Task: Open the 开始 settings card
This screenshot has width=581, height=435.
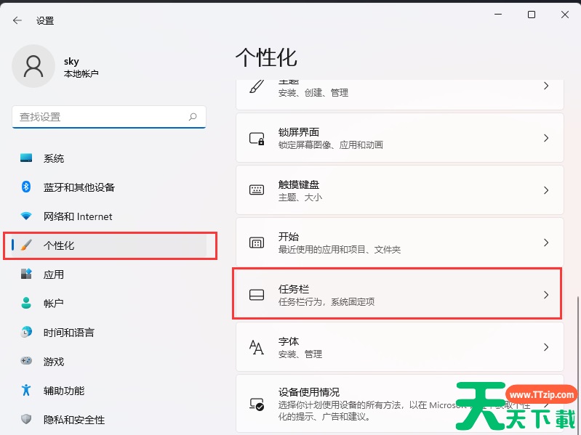Action: coord(400,243)
